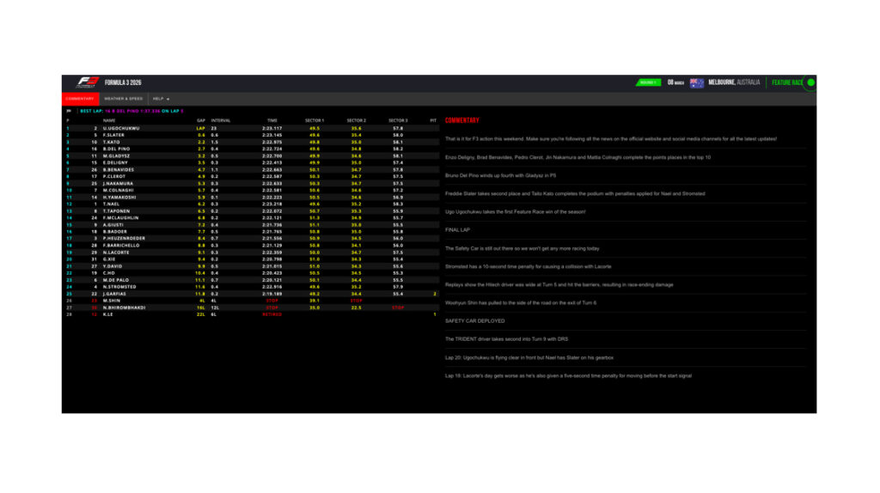Click the Australian flag icon

point(696,82)
